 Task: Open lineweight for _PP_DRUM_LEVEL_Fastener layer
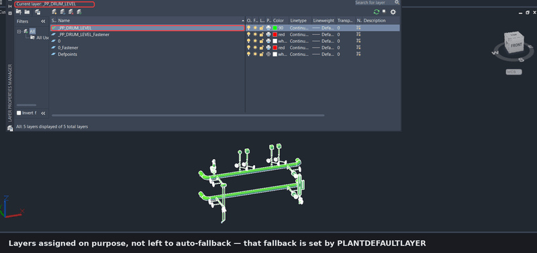[323, 35]
